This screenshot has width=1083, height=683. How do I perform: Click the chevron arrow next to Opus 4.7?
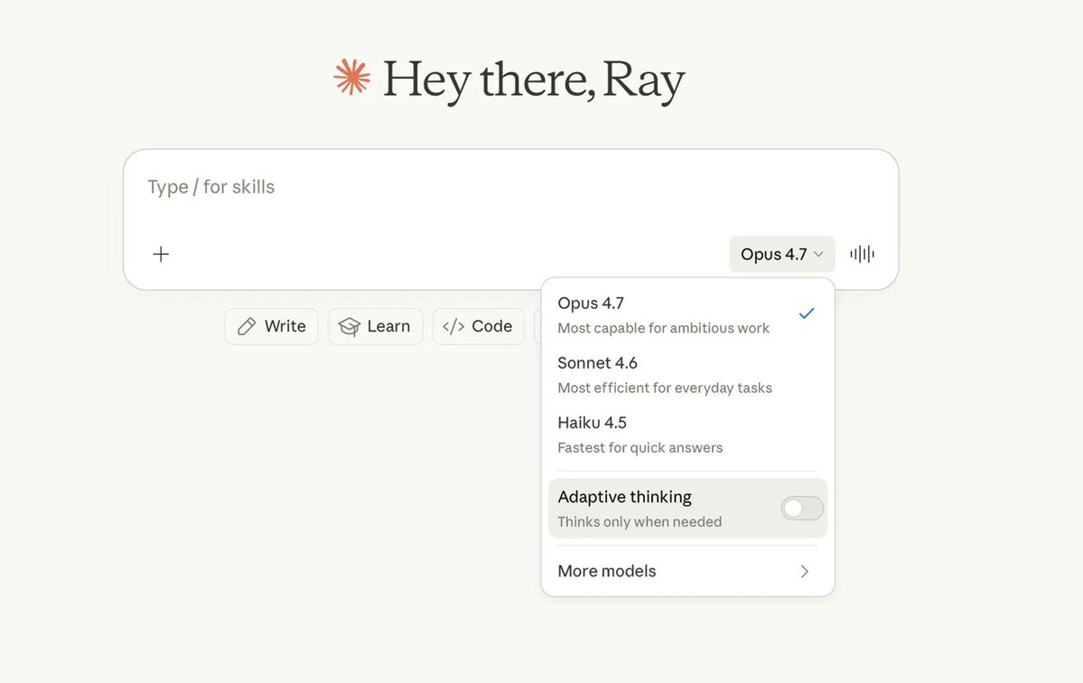(820, 254)
